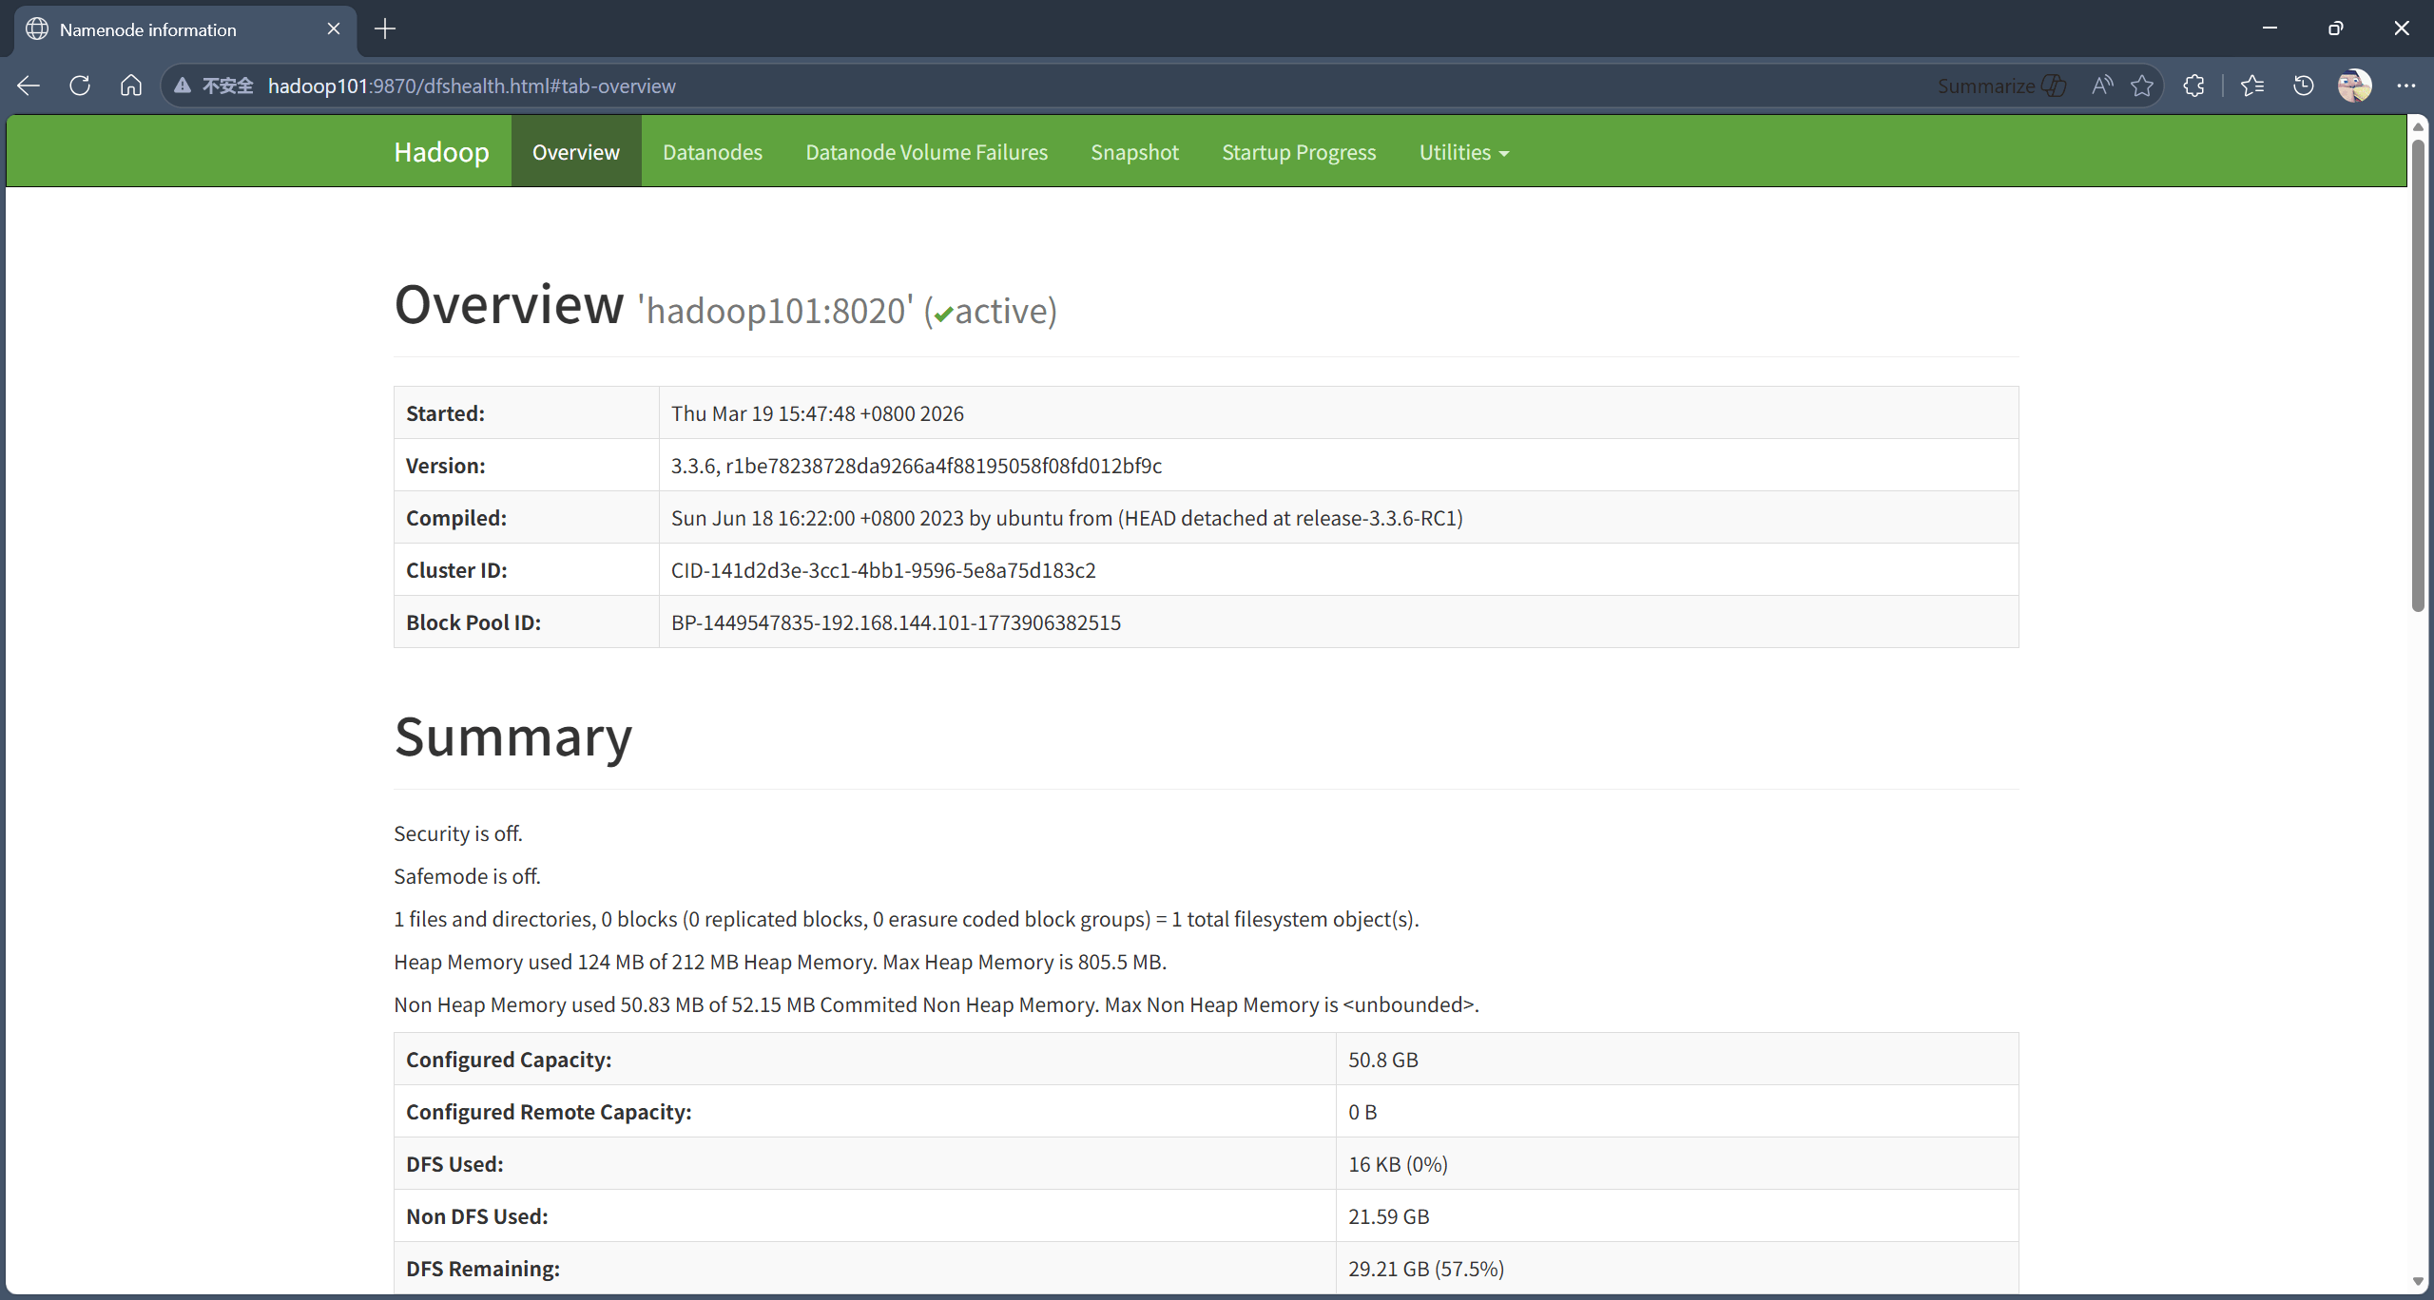Viewport: 2434px width, 1300px height.
Task: Open the Datanodes tab
Action: [x=712, y=152]
